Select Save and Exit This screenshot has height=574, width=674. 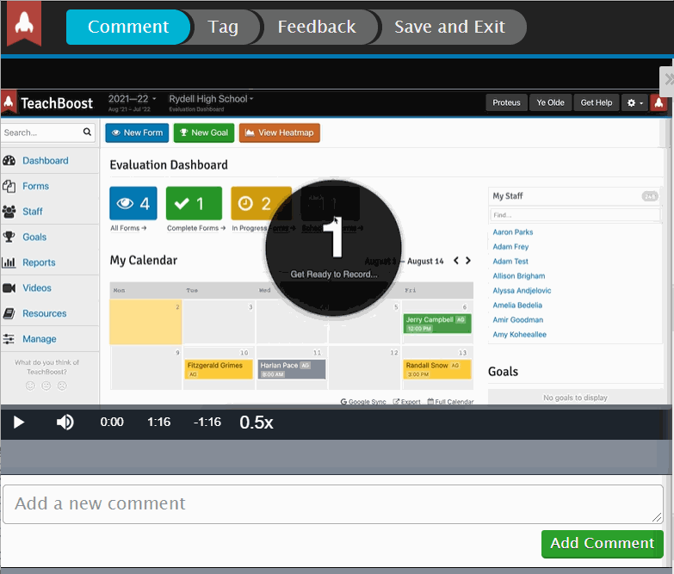[449, 27]
